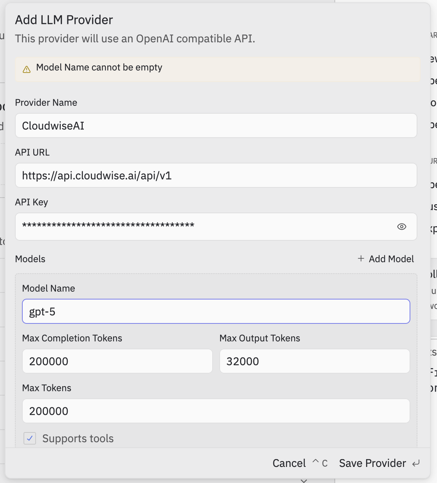Image resolution: width=437 pixels, height=483 pixels.
Task: Click the Add Model button
Action: 386,259
